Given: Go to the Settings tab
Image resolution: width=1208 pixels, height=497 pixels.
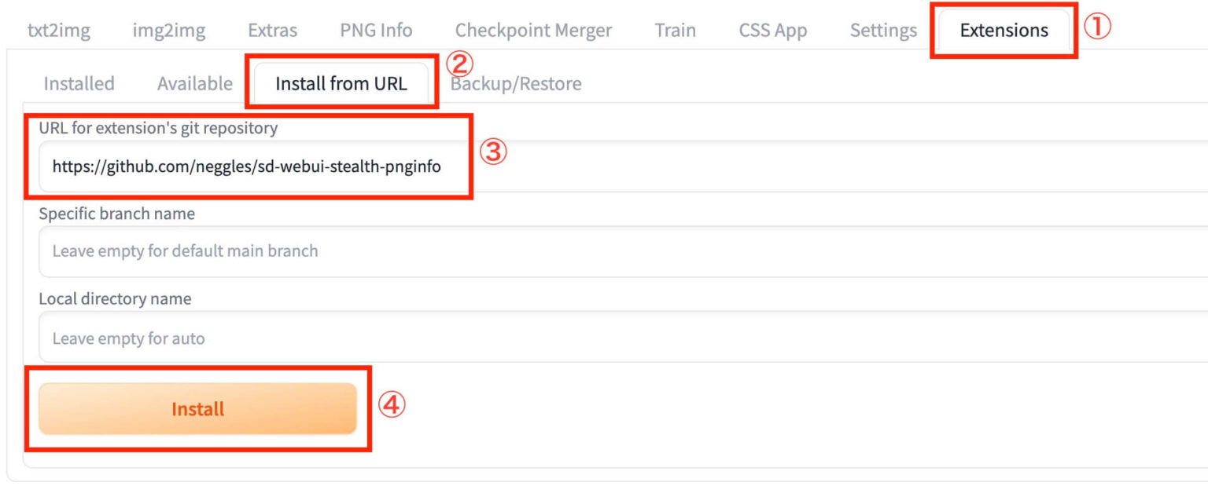Looking at the screenshot, I should (883, 31).
